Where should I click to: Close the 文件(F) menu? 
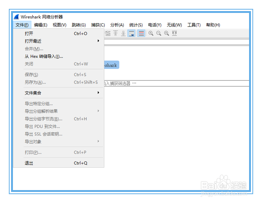click(x=22, y=25)
